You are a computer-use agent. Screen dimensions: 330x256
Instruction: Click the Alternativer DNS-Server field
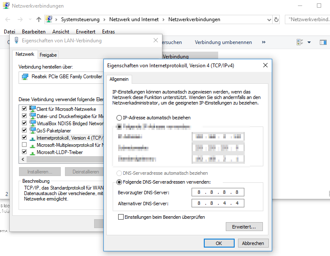(x=218, y=203)
